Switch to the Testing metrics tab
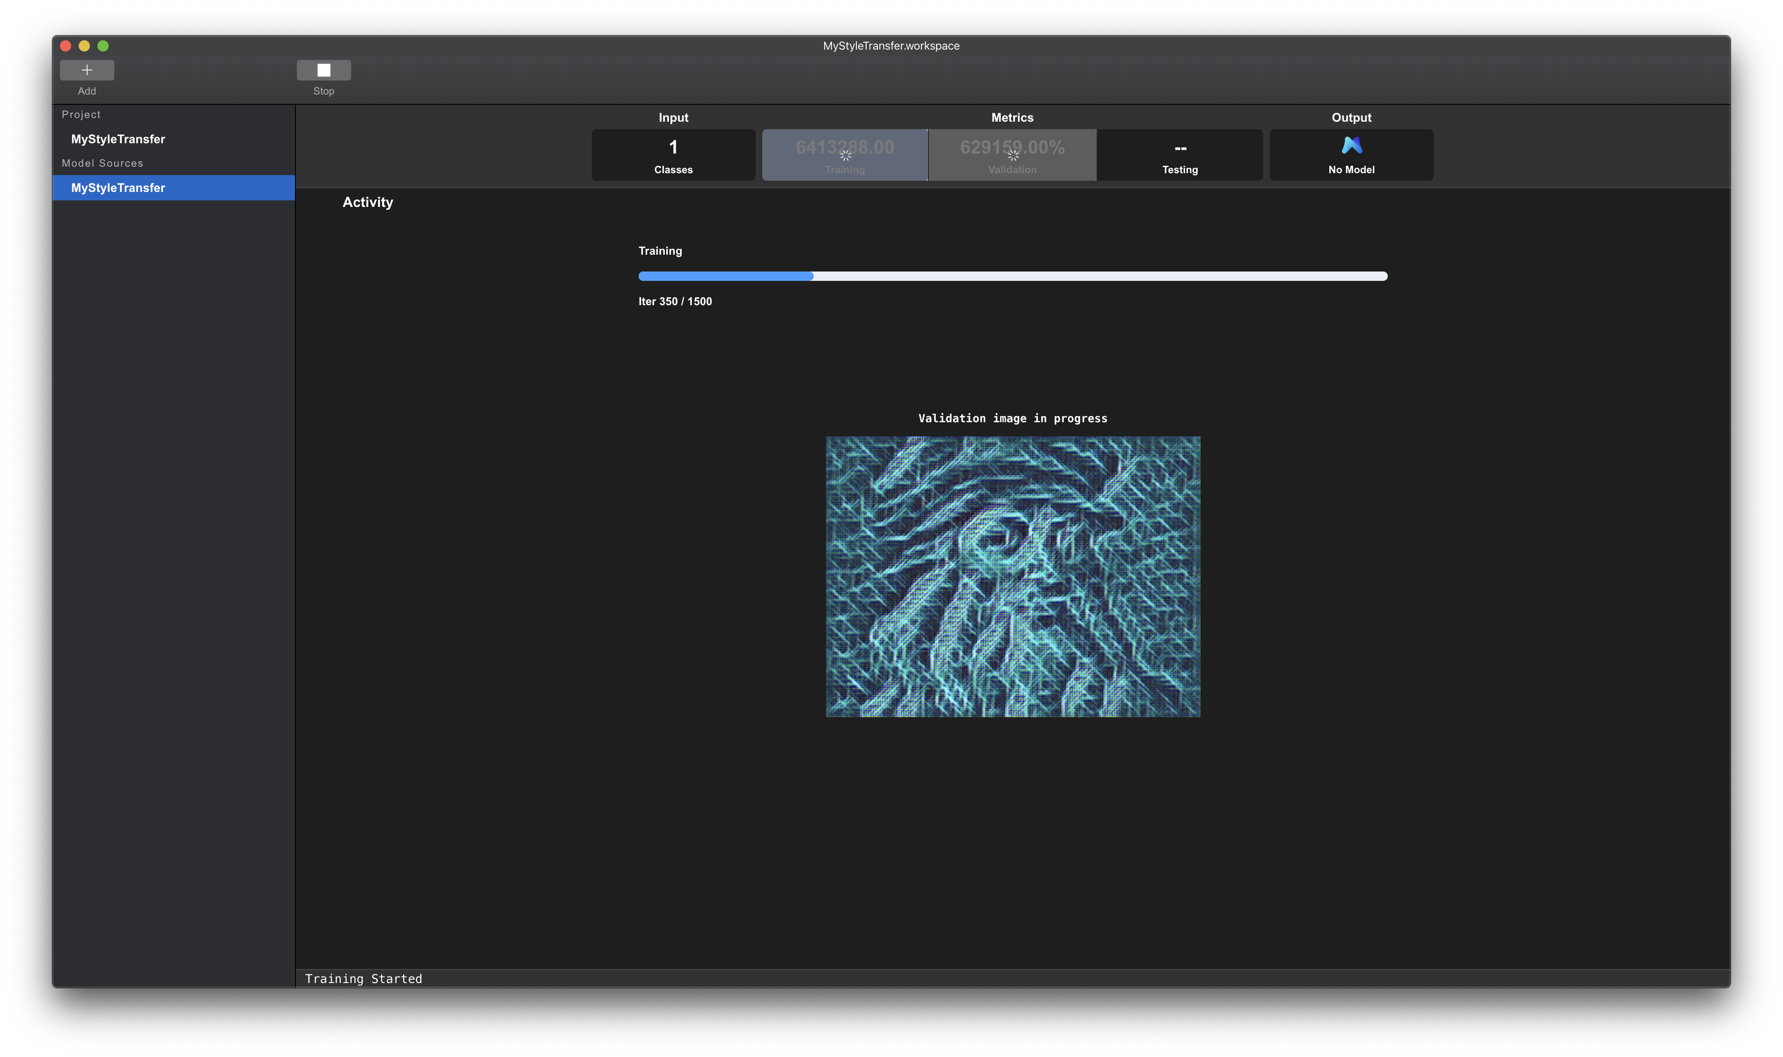Screen dimensions: 1783x1057 coord(1179,155)
